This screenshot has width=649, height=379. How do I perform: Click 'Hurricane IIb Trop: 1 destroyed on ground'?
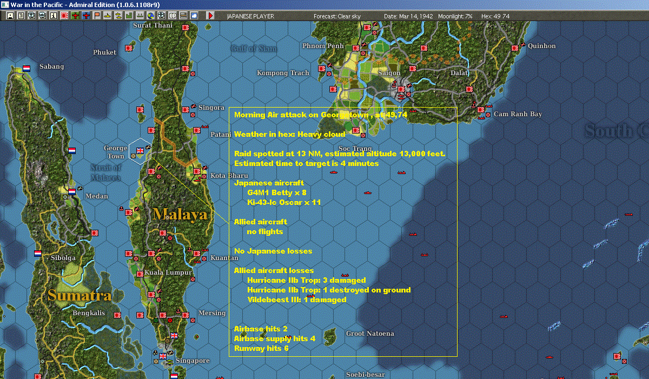329,290
